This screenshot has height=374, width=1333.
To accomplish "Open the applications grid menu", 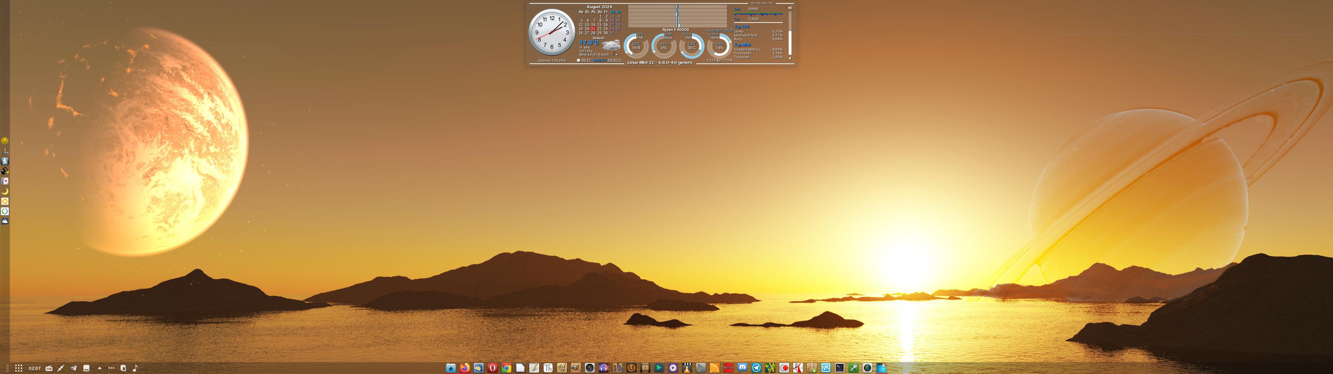I will 19,368.
